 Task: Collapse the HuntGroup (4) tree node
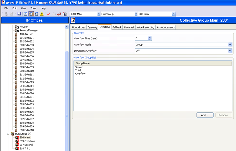8,134
